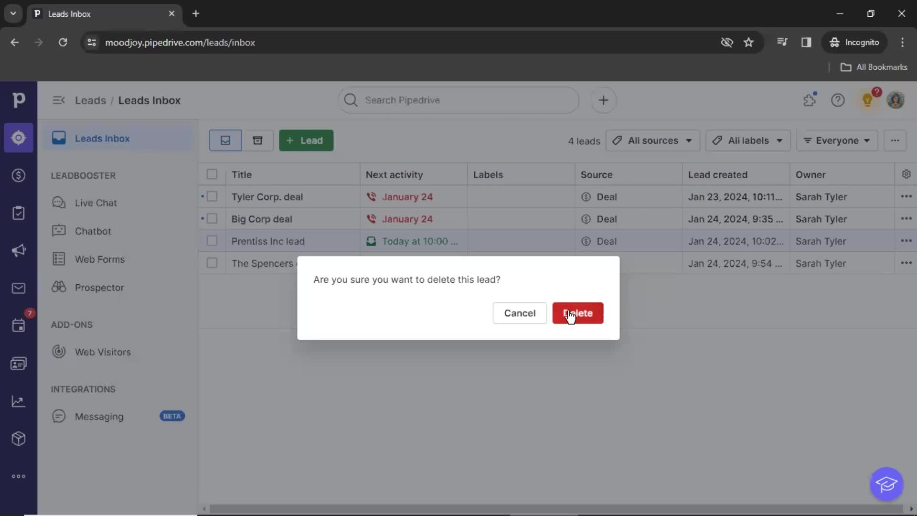The image size is (917, 516).
Task: Select the Products box icon
Action: [x=18, y=439]
